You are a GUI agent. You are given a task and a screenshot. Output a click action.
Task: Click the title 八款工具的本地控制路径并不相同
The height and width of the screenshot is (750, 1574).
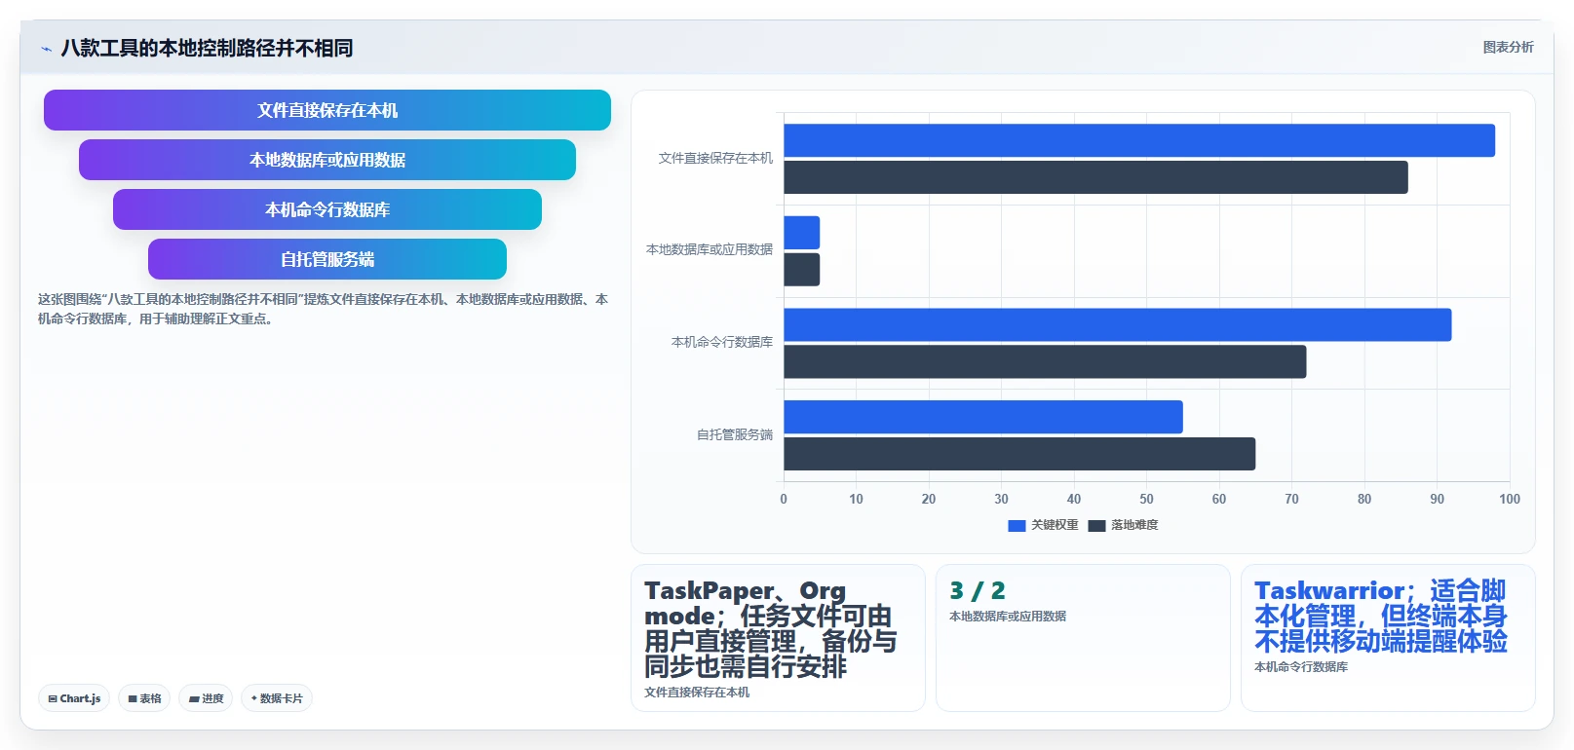pyautogui.click(x=207, y=48)
